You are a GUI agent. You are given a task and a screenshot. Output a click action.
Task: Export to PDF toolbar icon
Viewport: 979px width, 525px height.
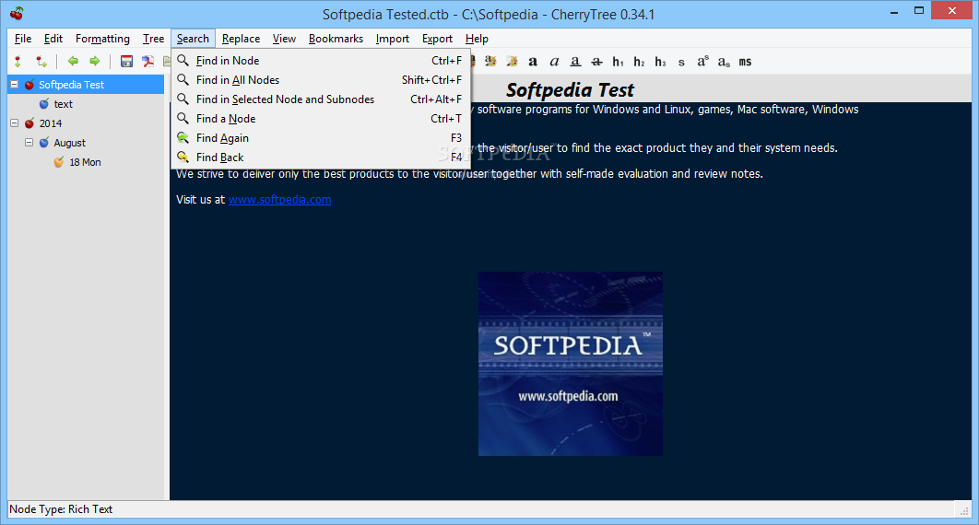pyautogui.click(x=148, y=61)
